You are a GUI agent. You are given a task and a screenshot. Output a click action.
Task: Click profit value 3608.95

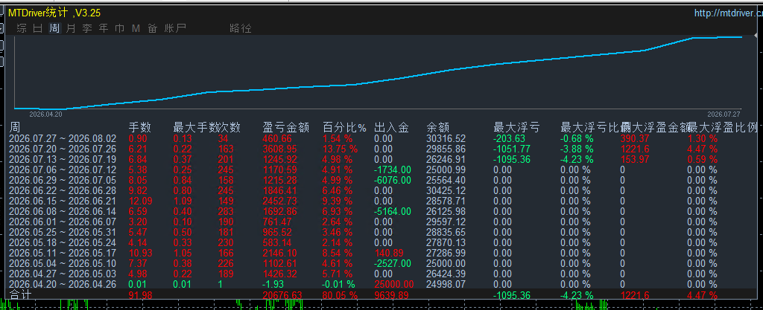click(x=279, y=149)
